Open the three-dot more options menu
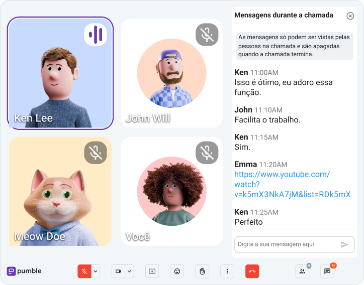Screen dimensions: 364x285 (227, 271)
